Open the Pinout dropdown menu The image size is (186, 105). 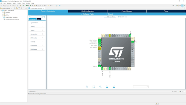tap(109, 14)
